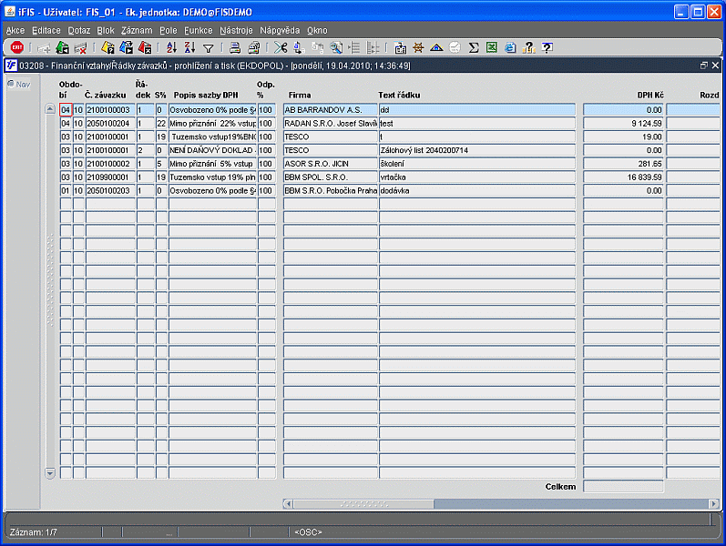Click the Nav radio button

[11, 84]
